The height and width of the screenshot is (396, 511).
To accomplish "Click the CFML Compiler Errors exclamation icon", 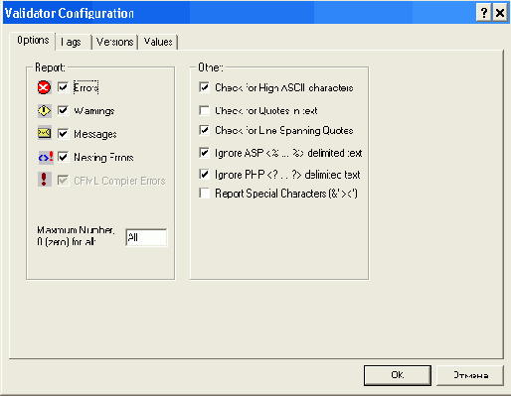I will pos(44,179).
